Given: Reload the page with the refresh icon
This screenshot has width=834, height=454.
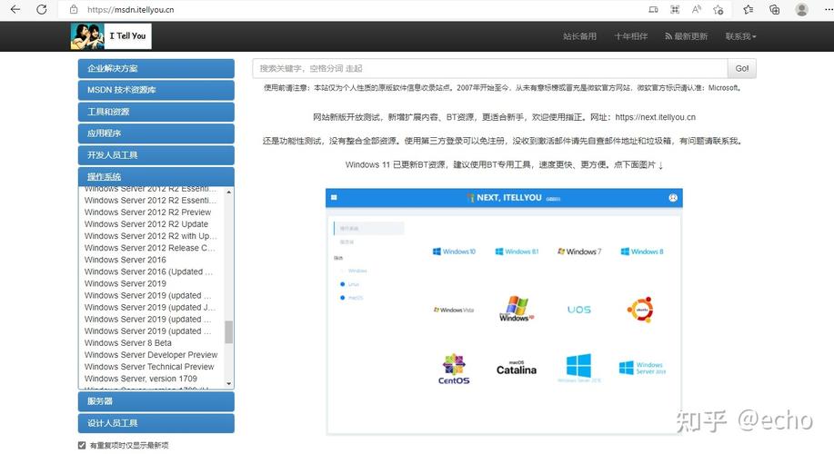Looking at the screenshot, I should [x=42, y=10].
